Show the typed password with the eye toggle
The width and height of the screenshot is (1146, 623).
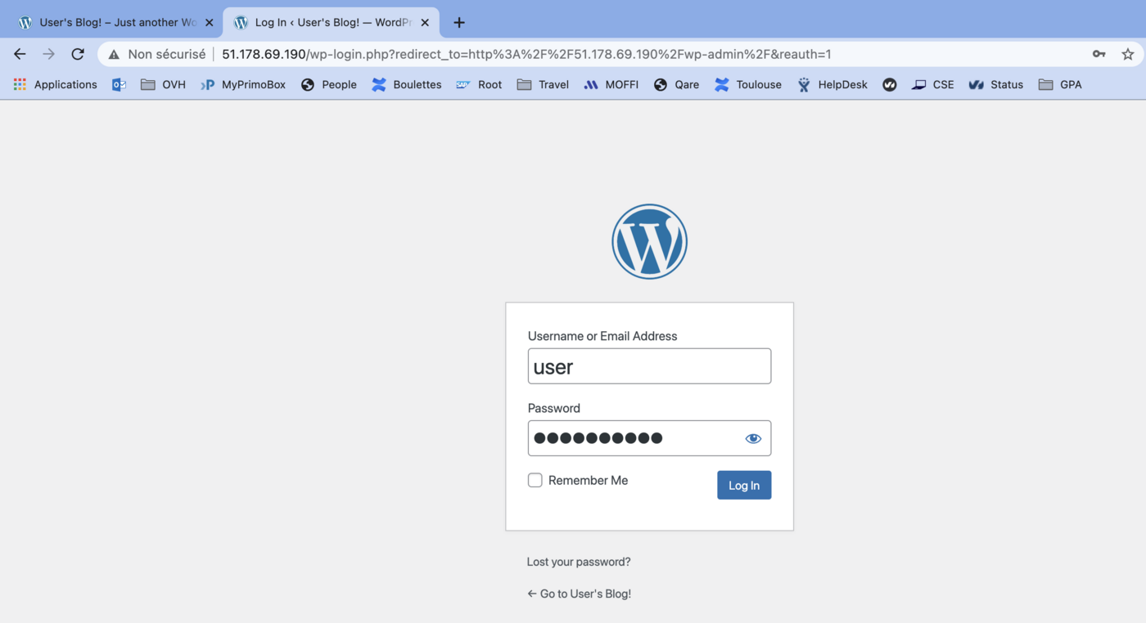tap(752, 437)
